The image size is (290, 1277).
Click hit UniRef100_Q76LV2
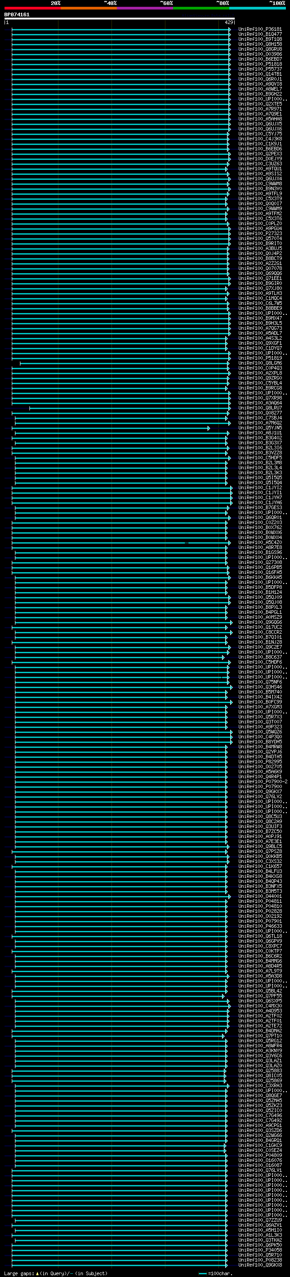tap(260, 797)
